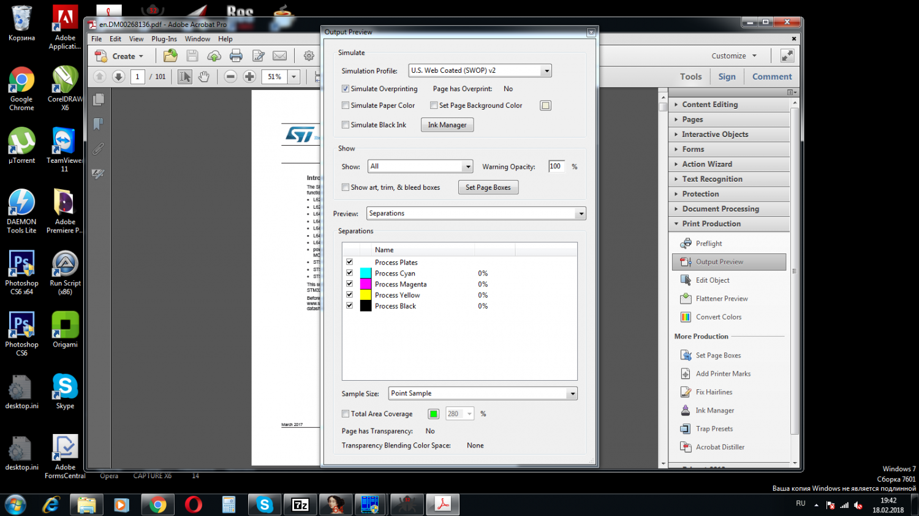Open the Plug-Ins menu
919x516 pixels.
[164, 39]
